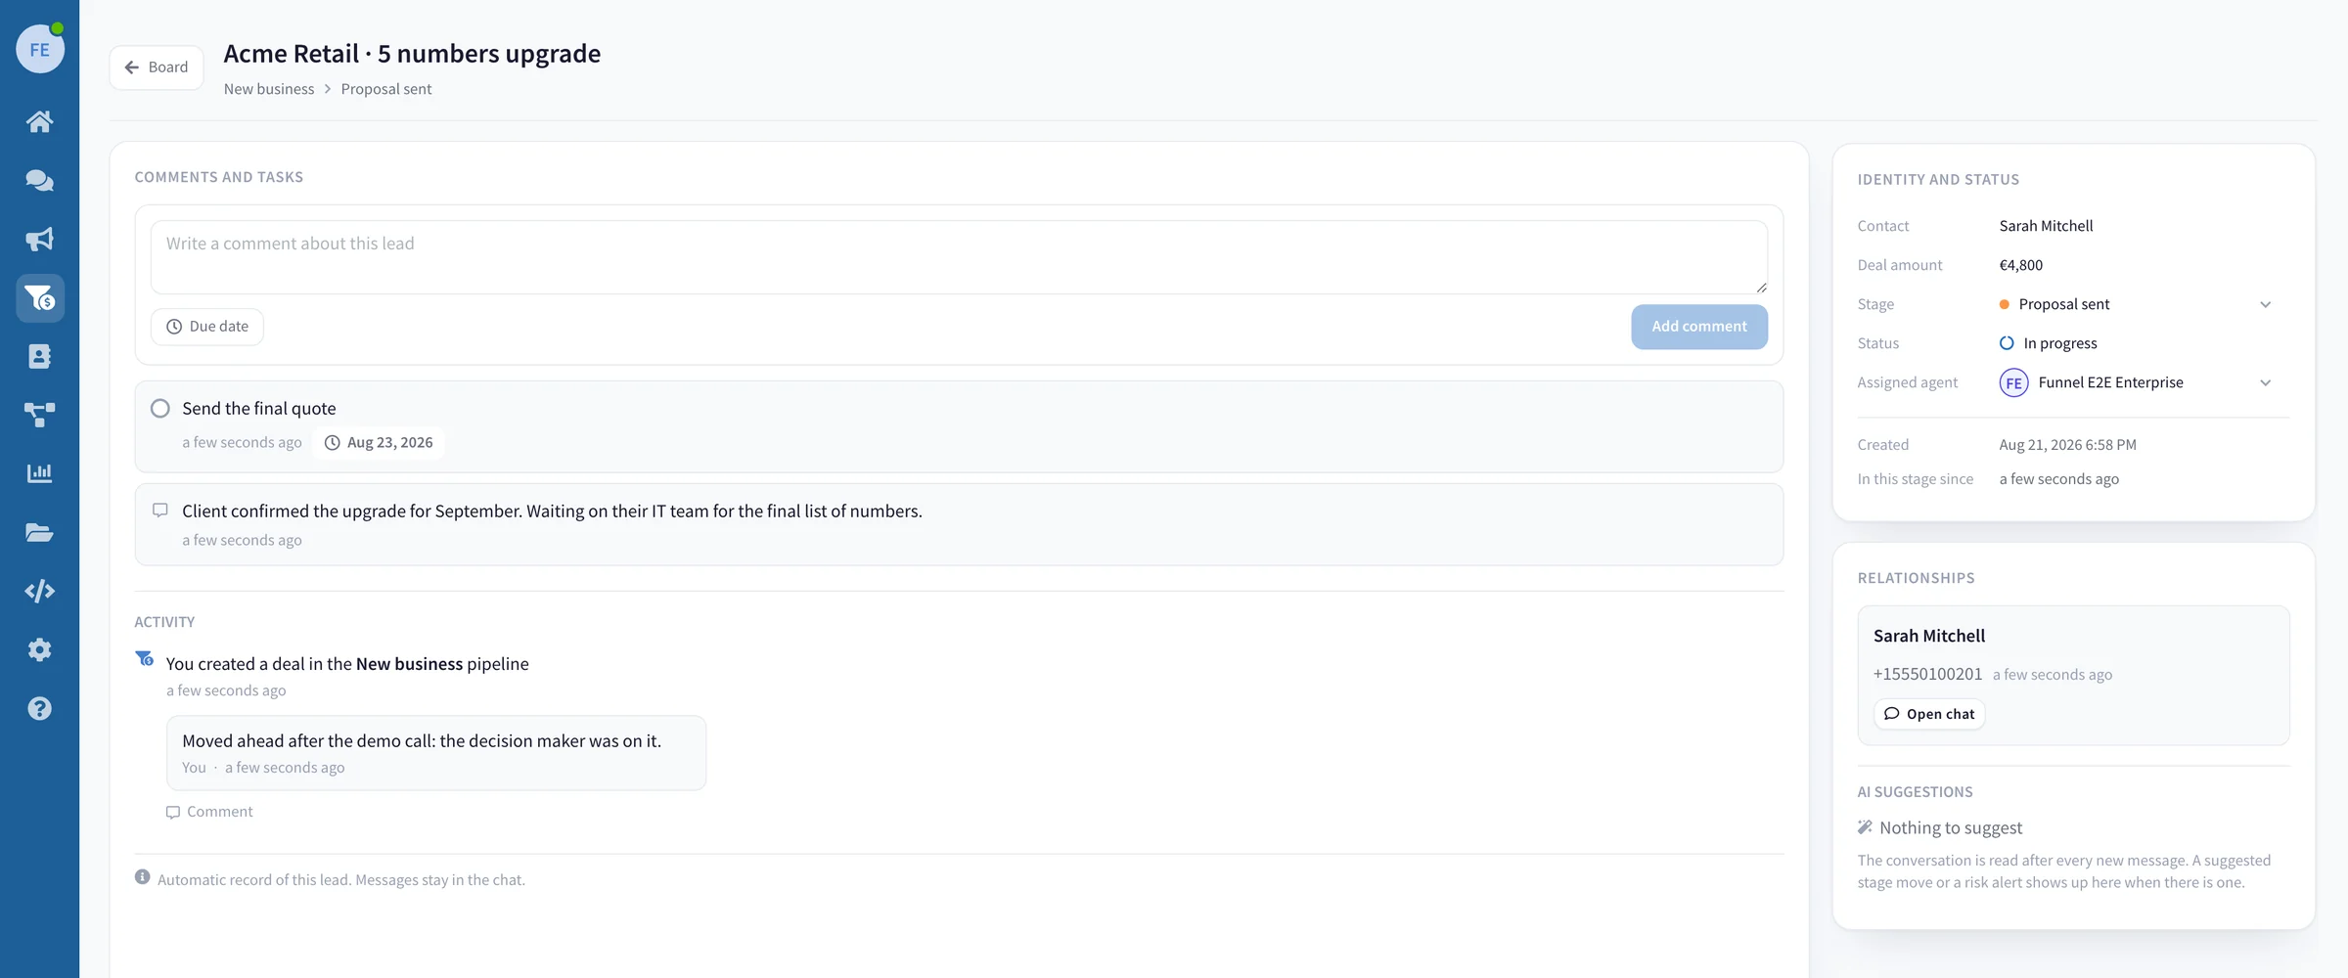Click the magic wand AI suggestions icon
The image size is (2348, 978).
point(1865,827)
